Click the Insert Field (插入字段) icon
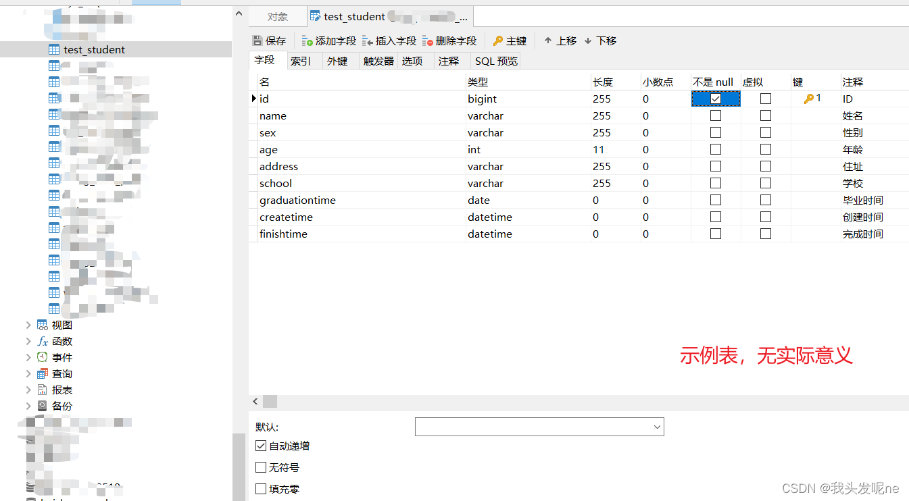909x501 pixels. tap(368, 41)
